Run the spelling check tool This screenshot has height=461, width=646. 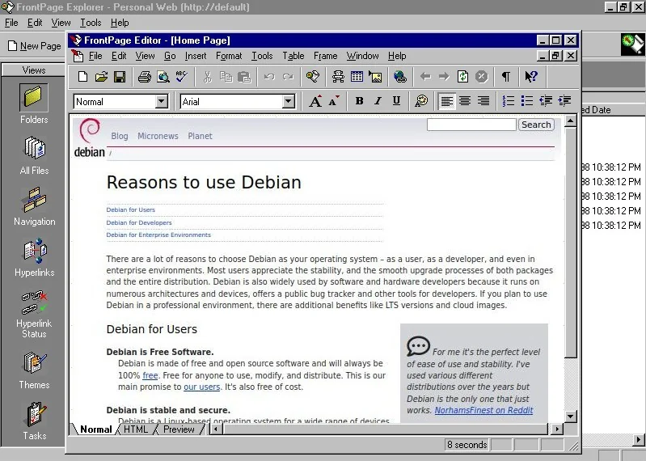[182, 77]
